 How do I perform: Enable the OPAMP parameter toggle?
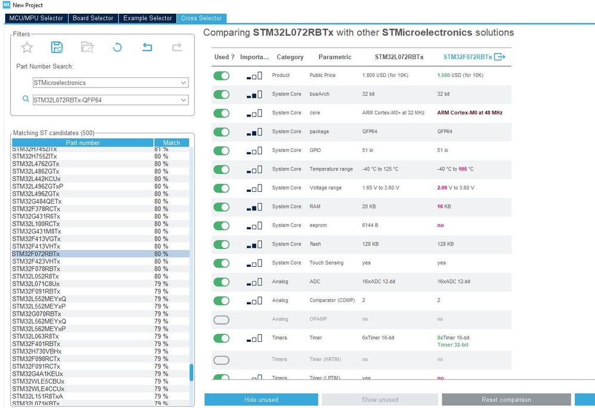click(222, 320)
